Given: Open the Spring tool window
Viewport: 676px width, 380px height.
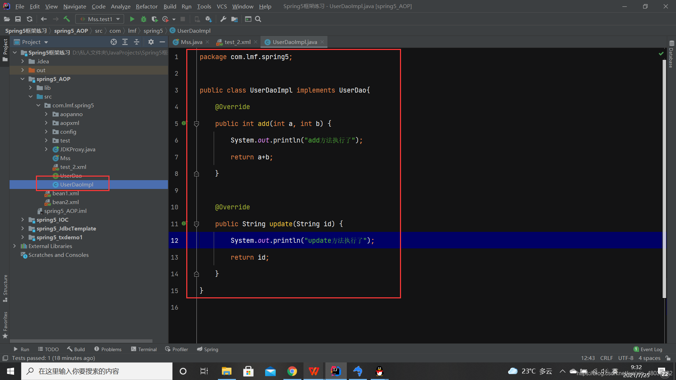Looking at the screenshot, I should click(208, 349).
